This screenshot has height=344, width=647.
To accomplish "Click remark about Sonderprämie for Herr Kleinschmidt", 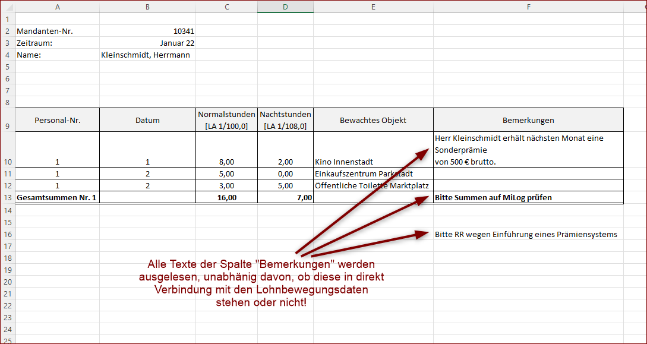I will [528, 149].
